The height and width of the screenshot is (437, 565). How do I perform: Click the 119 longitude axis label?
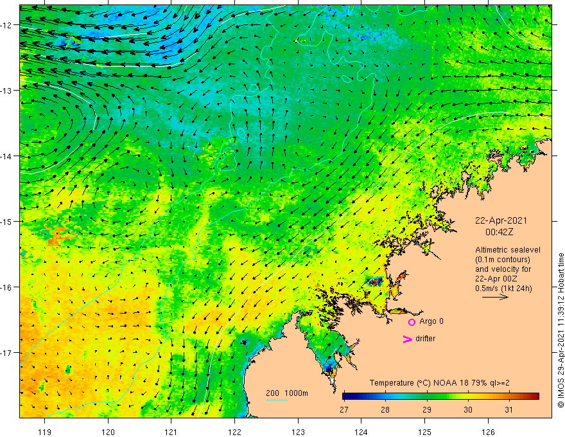click(x=45, y=432)
